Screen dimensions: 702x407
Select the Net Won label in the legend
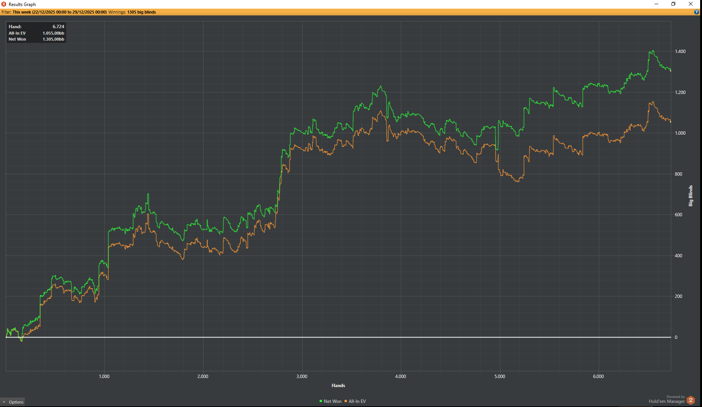(333, 401)
